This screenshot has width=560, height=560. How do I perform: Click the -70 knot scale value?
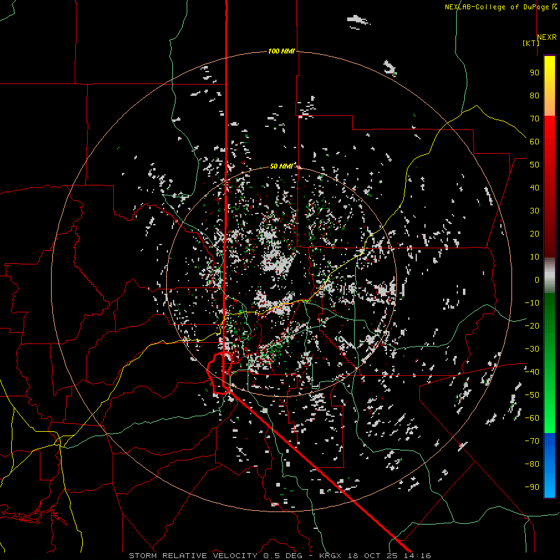(532, 441)
